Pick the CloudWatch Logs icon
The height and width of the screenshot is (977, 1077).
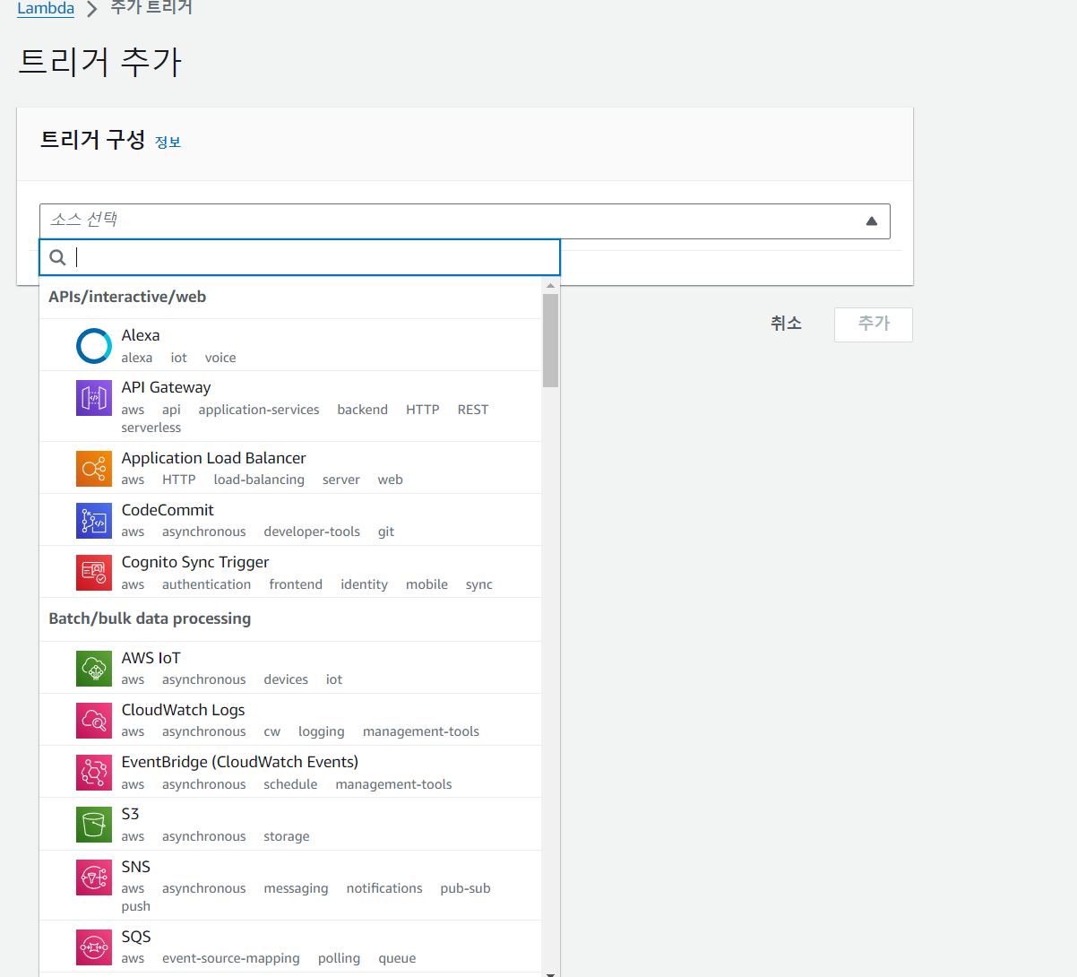(x=94, y=721)
